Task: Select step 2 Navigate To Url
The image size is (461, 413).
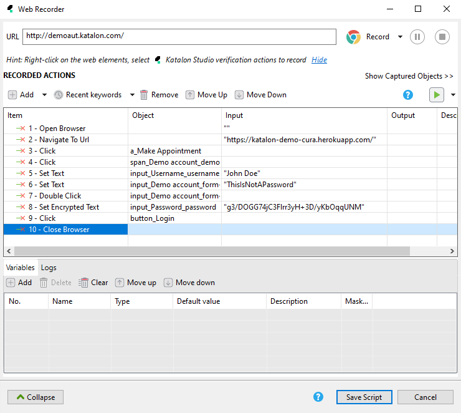Action: [66, 140]
